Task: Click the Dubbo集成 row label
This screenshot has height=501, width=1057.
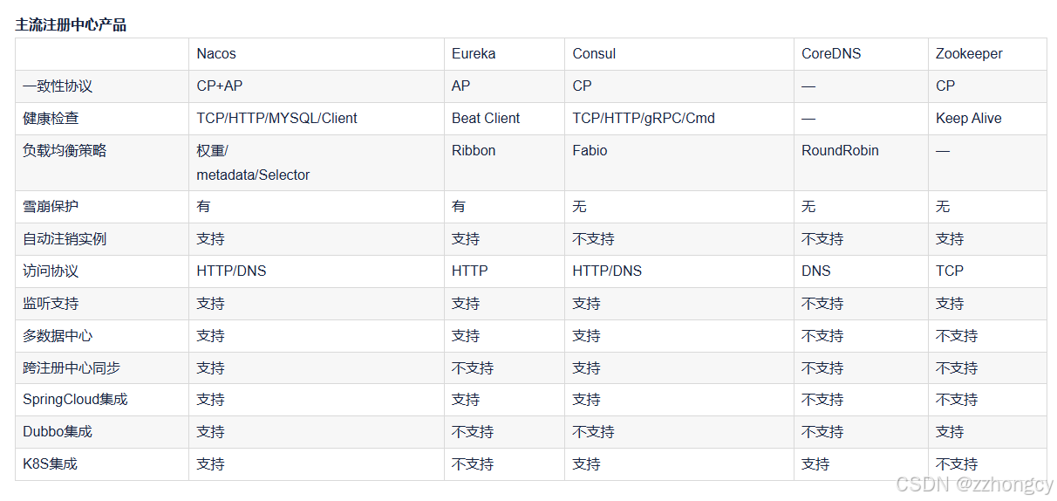Action: coord(58,432)
